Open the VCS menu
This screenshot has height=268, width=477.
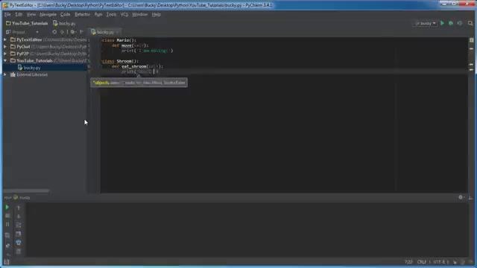124,14
